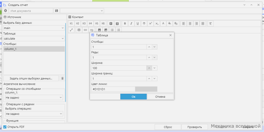Open the font selection icon

[x=176, y=23]
